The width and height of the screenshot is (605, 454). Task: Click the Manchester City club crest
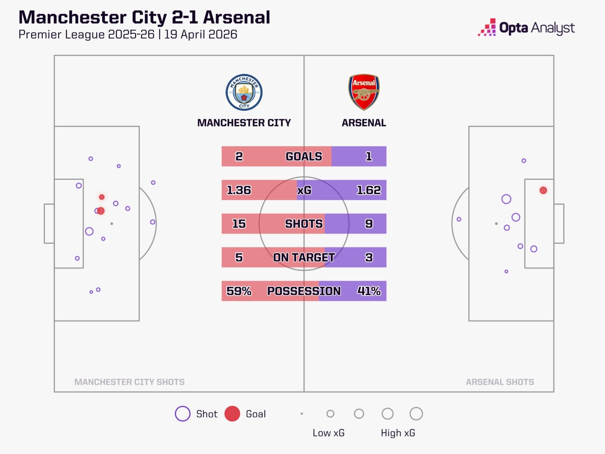pos(244,93)
